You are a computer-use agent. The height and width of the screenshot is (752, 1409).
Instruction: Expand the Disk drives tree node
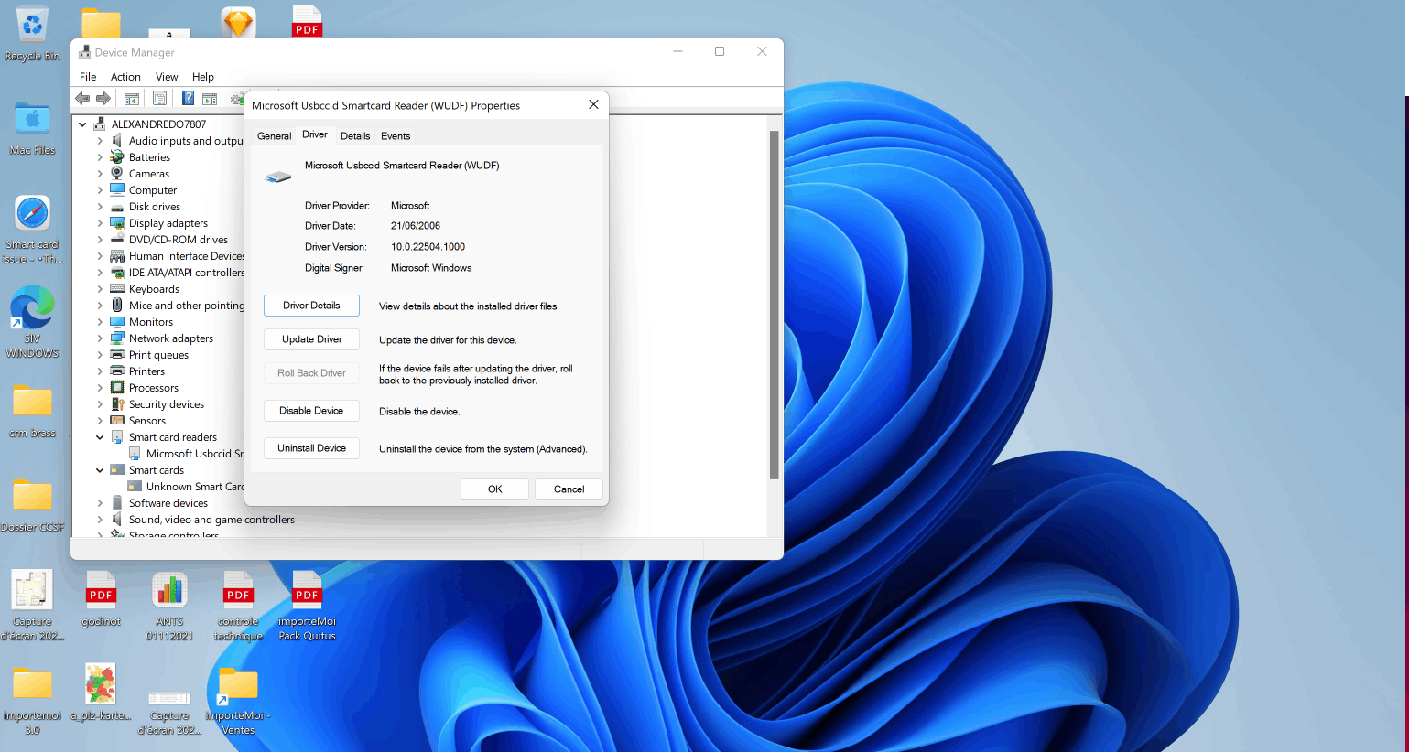coord(100,207)
